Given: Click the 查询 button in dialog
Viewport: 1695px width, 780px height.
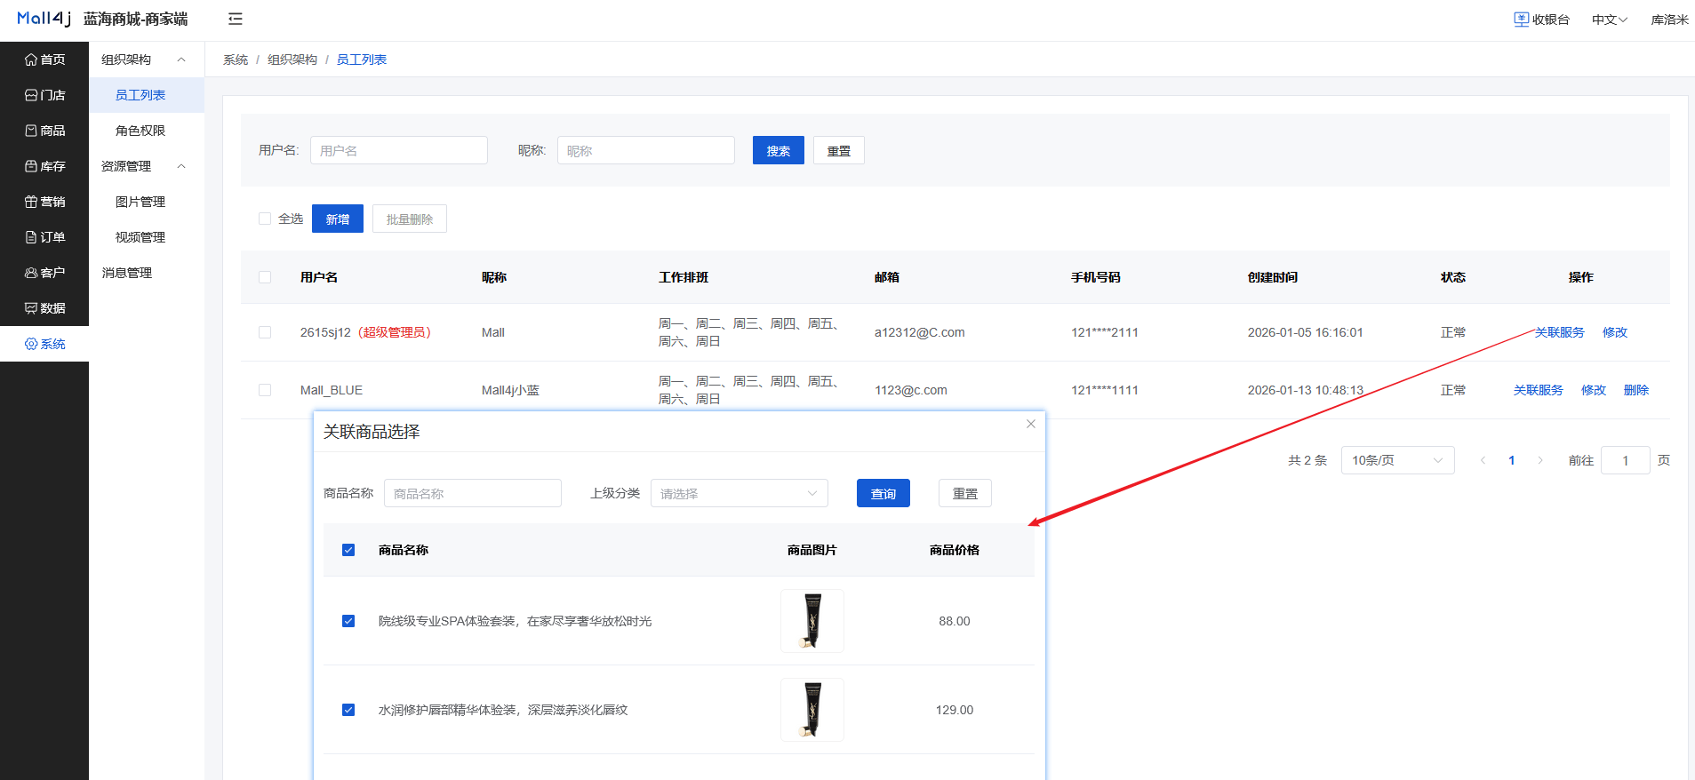Looking at the screenshot, I should pyautogui.click(x=883, y=493).
